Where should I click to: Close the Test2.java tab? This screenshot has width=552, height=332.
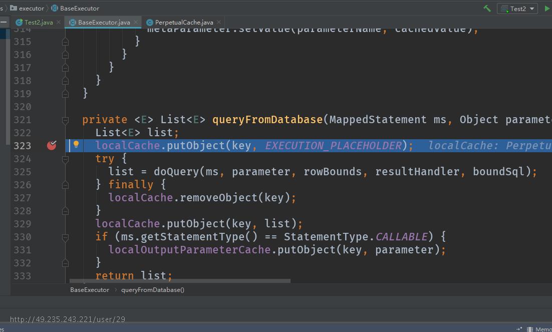[59, 22]
